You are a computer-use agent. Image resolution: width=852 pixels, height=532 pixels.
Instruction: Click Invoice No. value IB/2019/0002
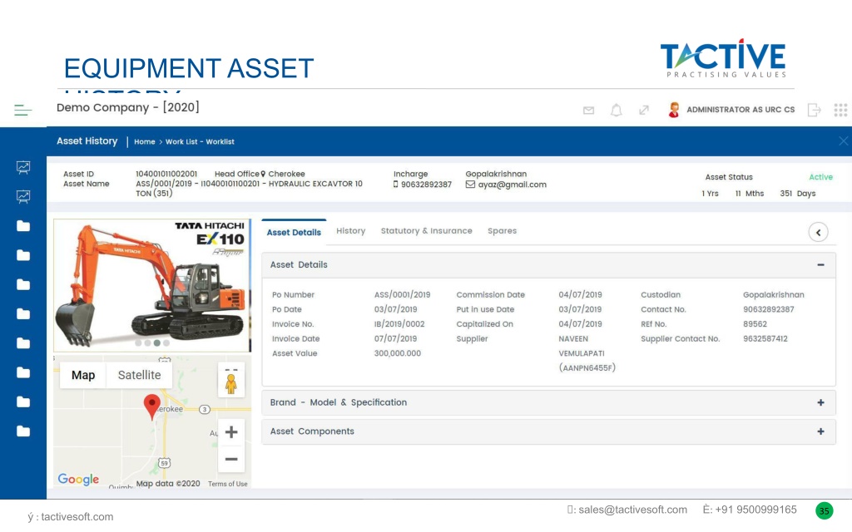tap(399, 324)
